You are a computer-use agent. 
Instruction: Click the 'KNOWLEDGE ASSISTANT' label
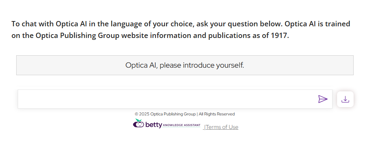(x=182, y=125)
